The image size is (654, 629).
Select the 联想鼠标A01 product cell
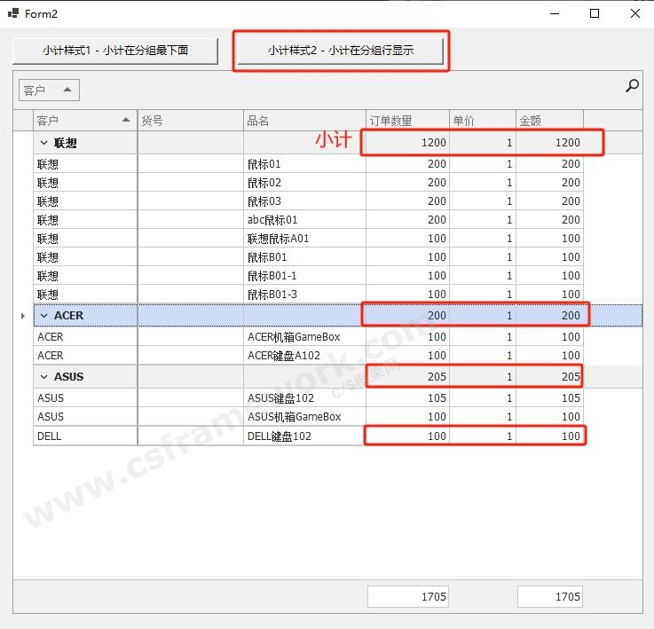click(x=303, y=239)
